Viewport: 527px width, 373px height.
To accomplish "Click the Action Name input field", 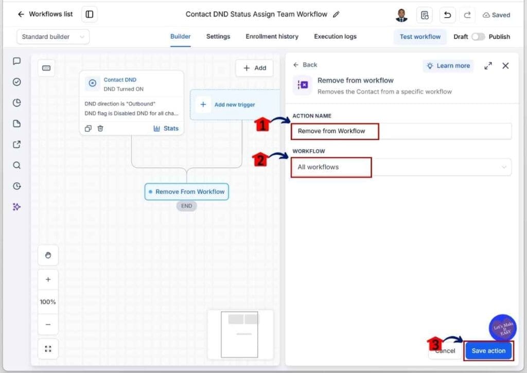I will click(x=401, y=131).
